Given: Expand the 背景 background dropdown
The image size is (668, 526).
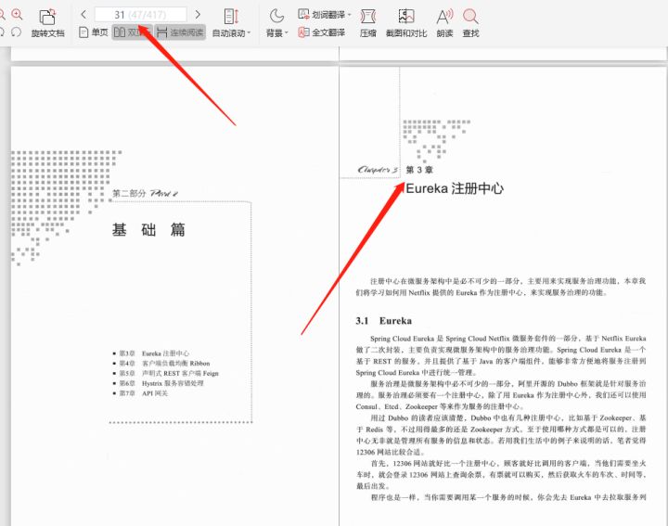Looking at the screenshot, I should pos(276,33).
